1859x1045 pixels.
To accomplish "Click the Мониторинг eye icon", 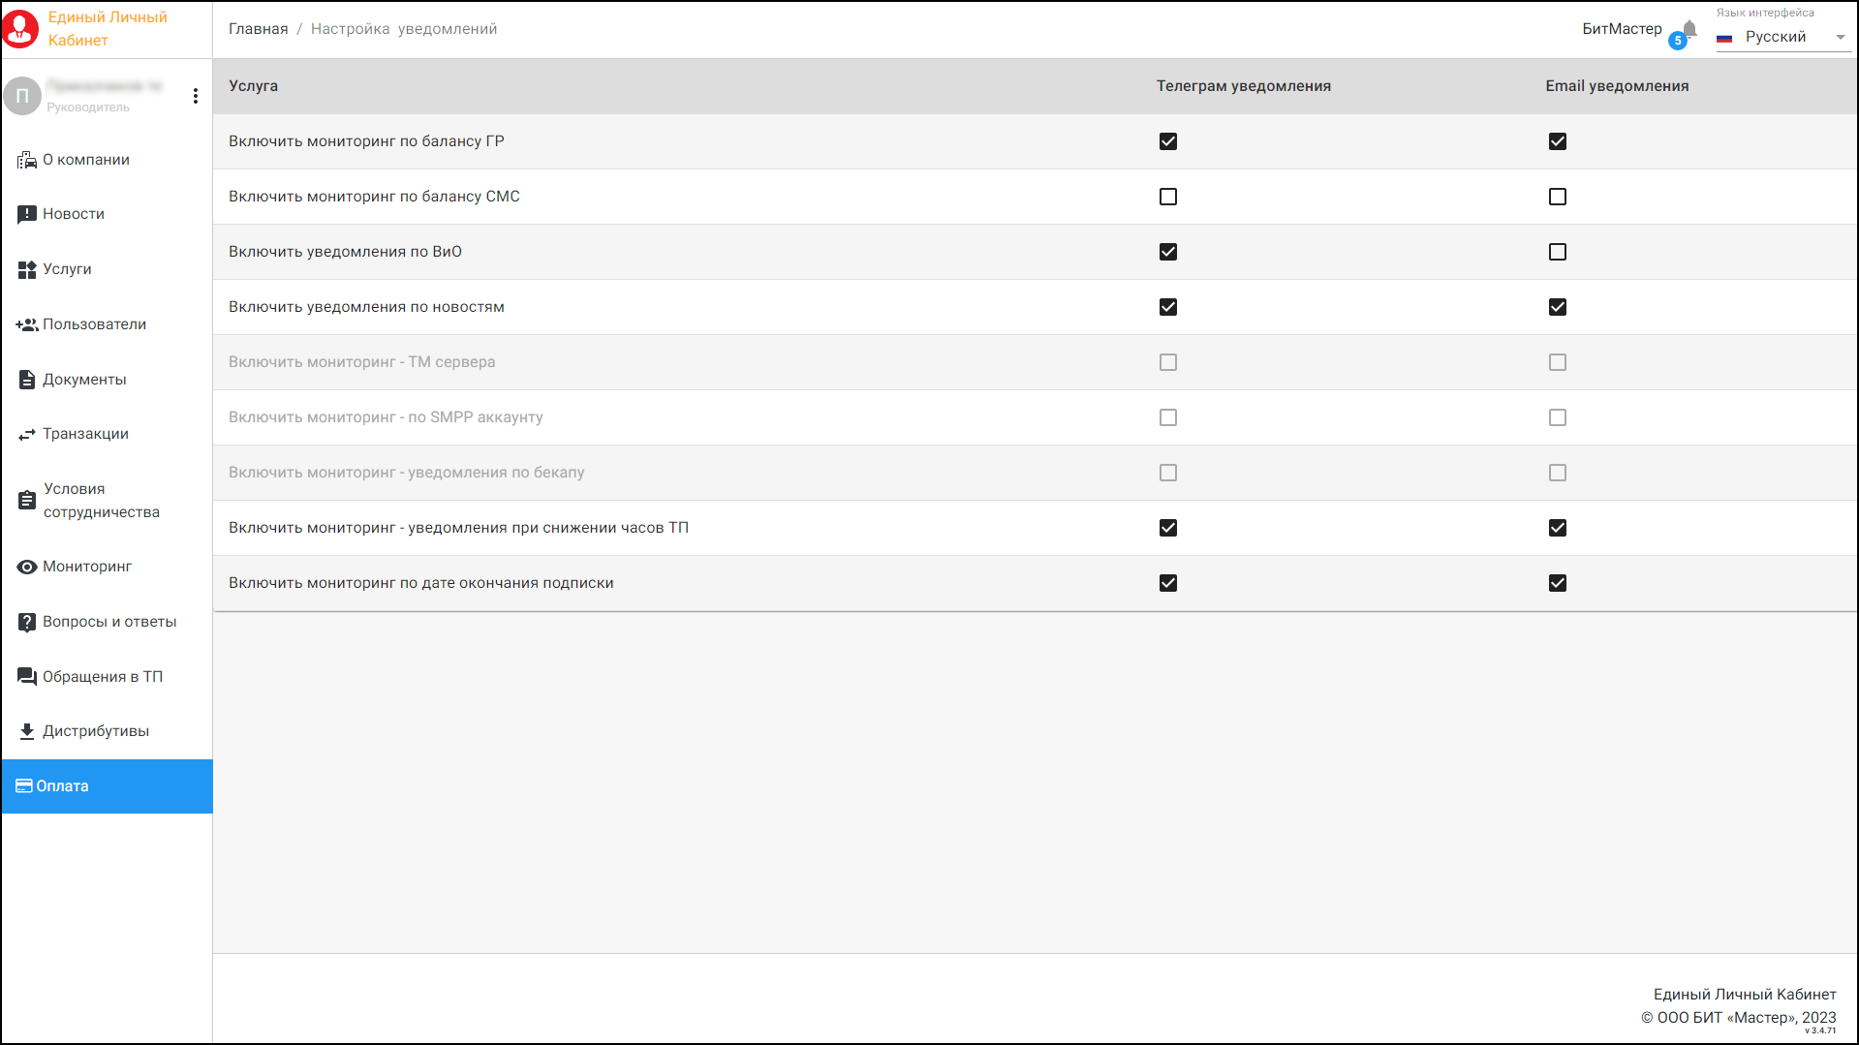I will tap(26, 567).
